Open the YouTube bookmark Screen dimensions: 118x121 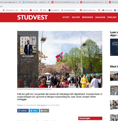34,10
